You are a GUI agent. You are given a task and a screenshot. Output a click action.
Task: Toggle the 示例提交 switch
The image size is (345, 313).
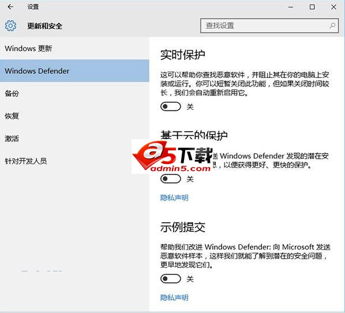click(171, 279)
